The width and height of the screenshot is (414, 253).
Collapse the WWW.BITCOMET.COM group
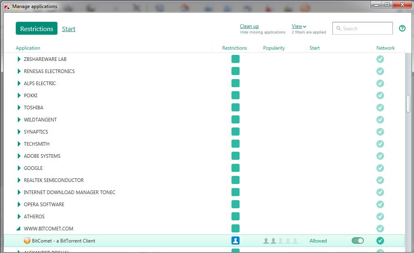[x=18, y=228]
